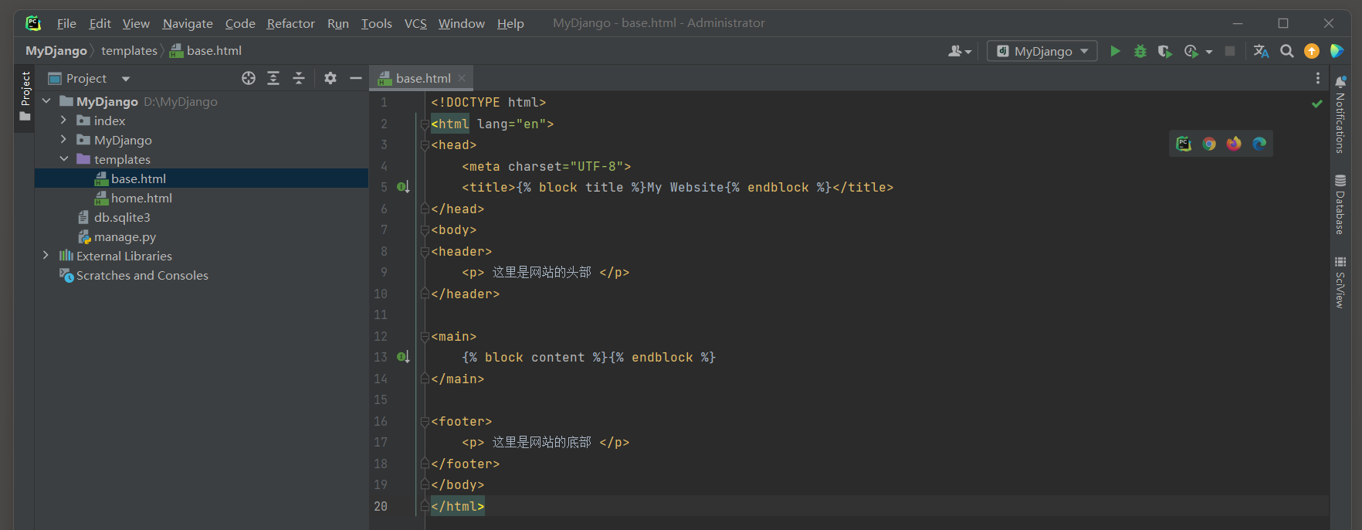Expand all in Project panel

273,78
